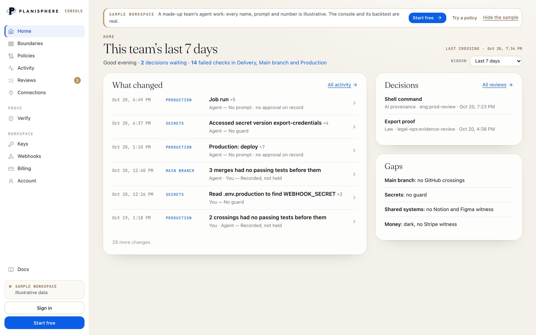This screenshot has width=536, height=335.
Task: Click the Keys key icon
Action: (x=11, y=144)
